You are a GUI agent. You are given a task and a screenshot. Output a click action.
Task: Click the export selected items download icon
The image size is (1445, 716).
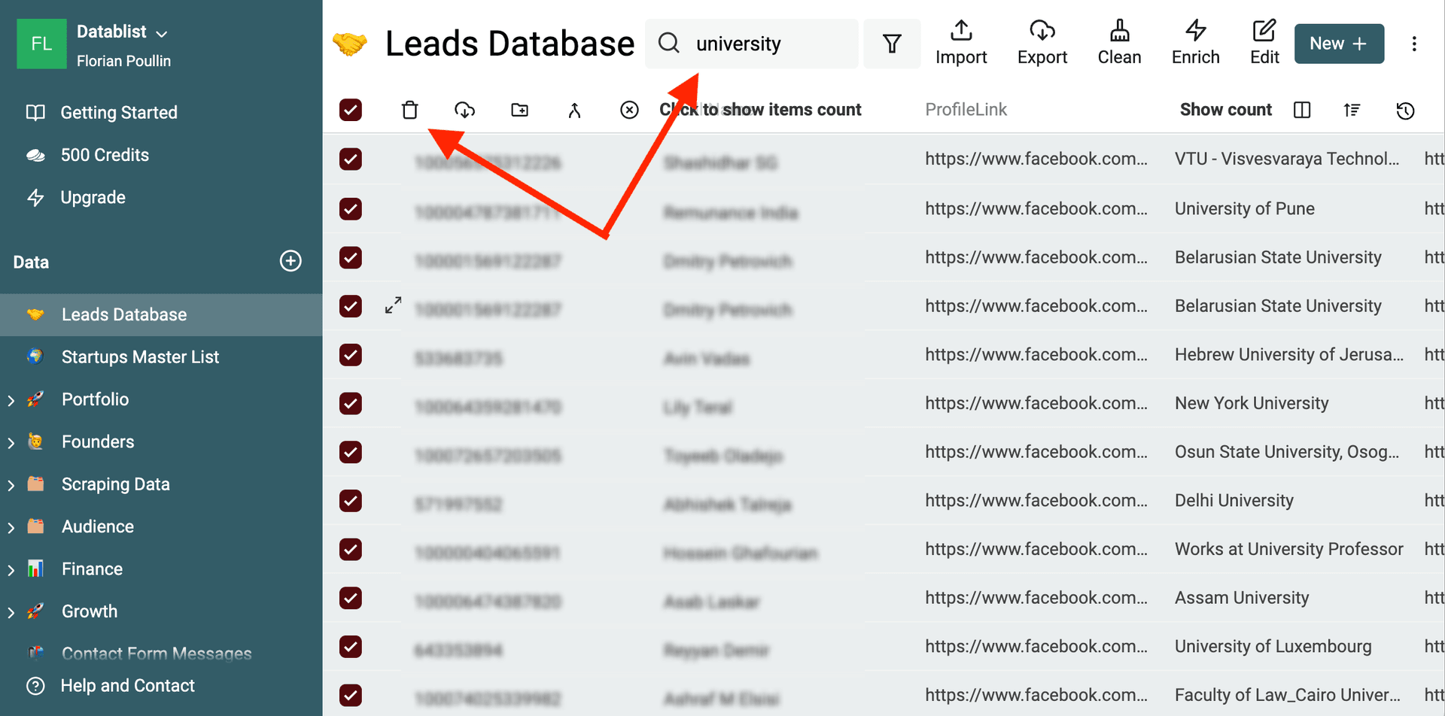(x=464, y=110)
